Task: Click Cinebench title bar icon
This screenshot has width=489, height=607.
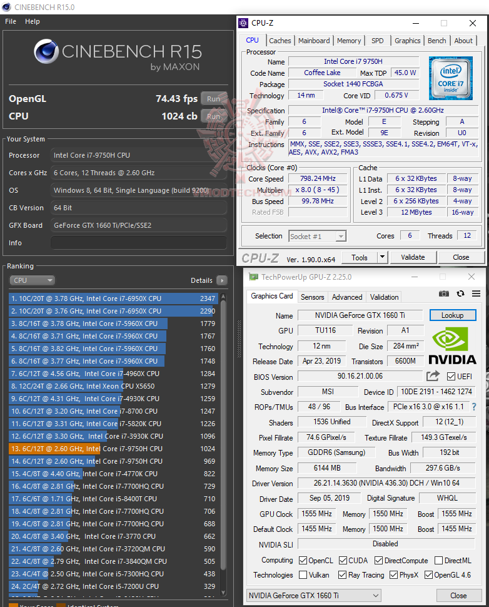Action: click(x=6, y=7)
